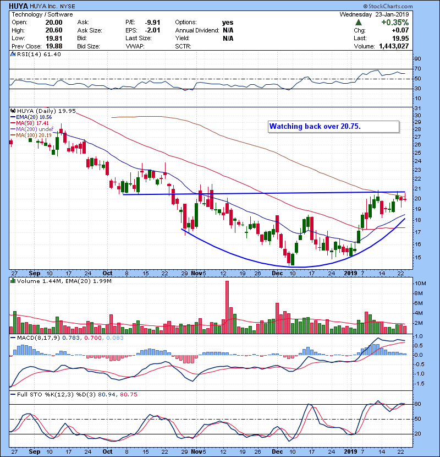
Task: Click the MA(50) 17.41 legend entry
Action: point(30,123)
